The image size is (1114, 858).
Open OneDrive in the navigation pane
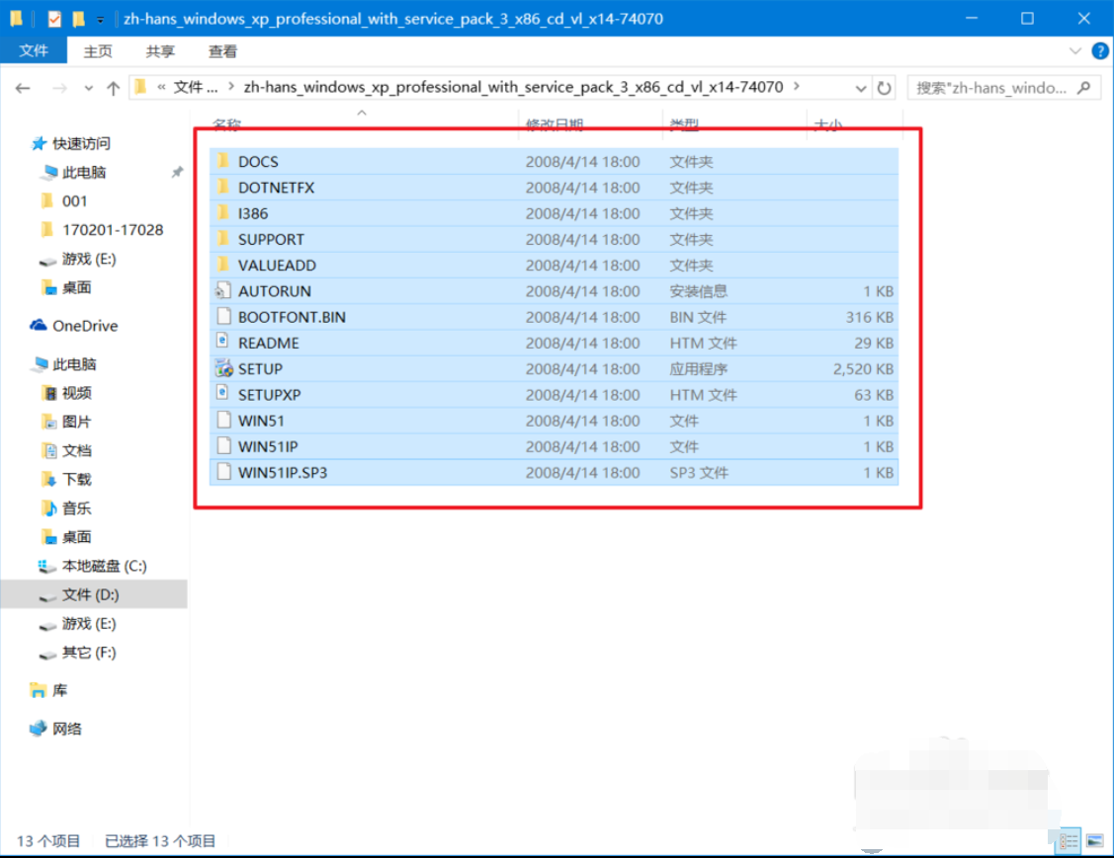tap(84, 326)
